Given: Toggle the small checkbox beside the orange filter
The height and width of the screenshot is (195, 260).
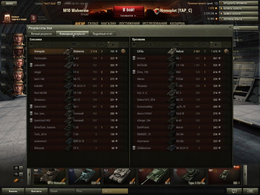Looking at the screenshot, I should coord(22,180).
